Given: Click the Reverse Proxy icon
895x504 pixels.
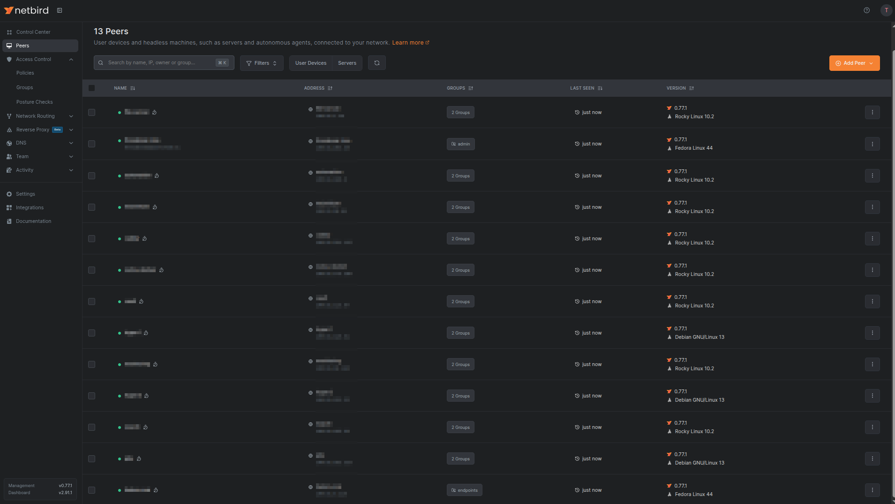Looking at the screenshot, I should pos(9,130).
